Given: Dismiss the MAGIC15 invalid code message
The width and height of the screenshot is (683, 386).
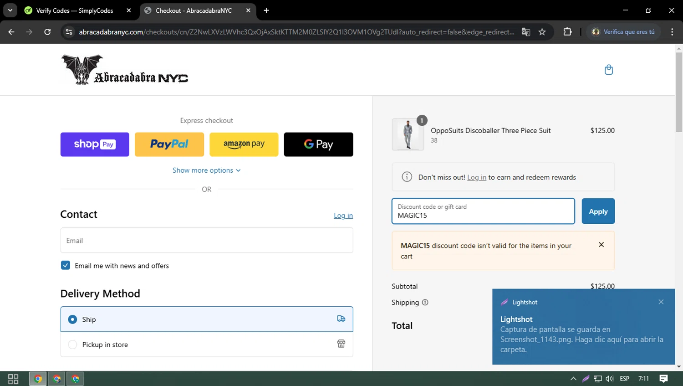Looking at the screenshot, I should pyautogui.click(x=601, y=245).
